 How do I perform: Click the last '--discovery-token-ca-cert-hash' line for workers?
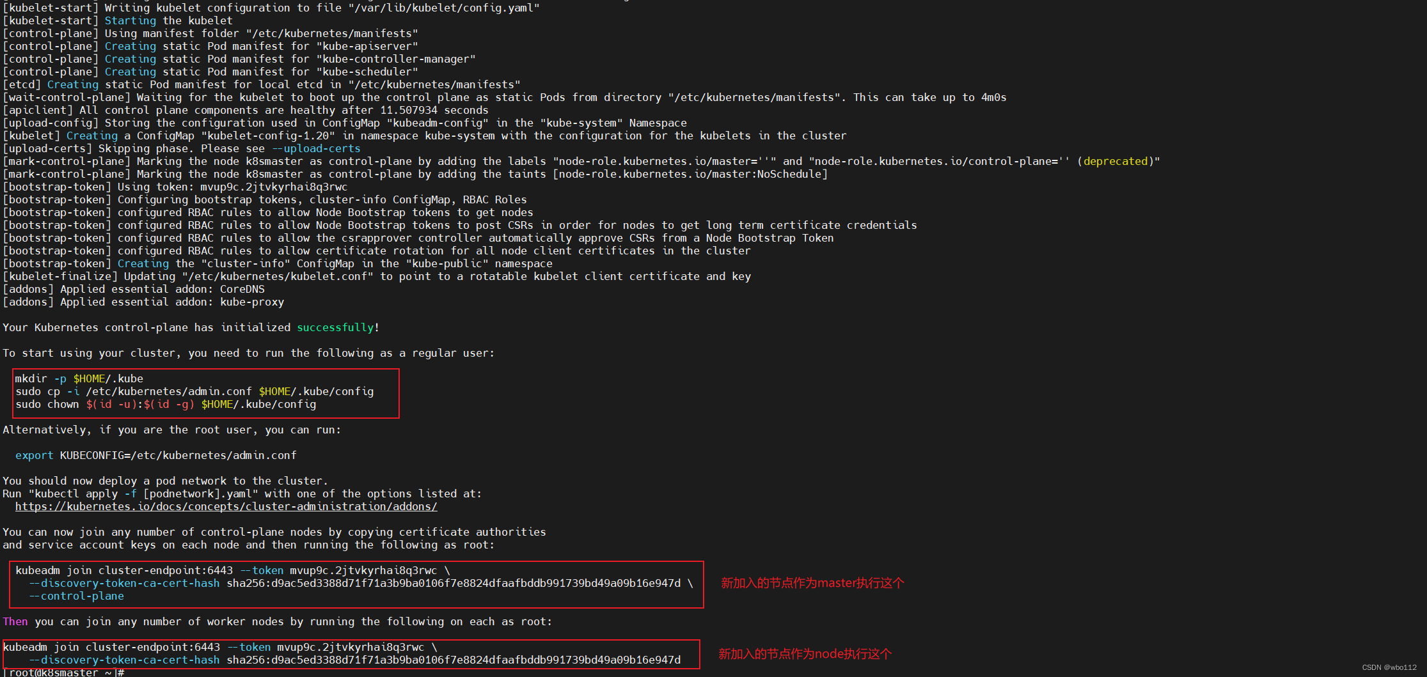tap(354, 660)
